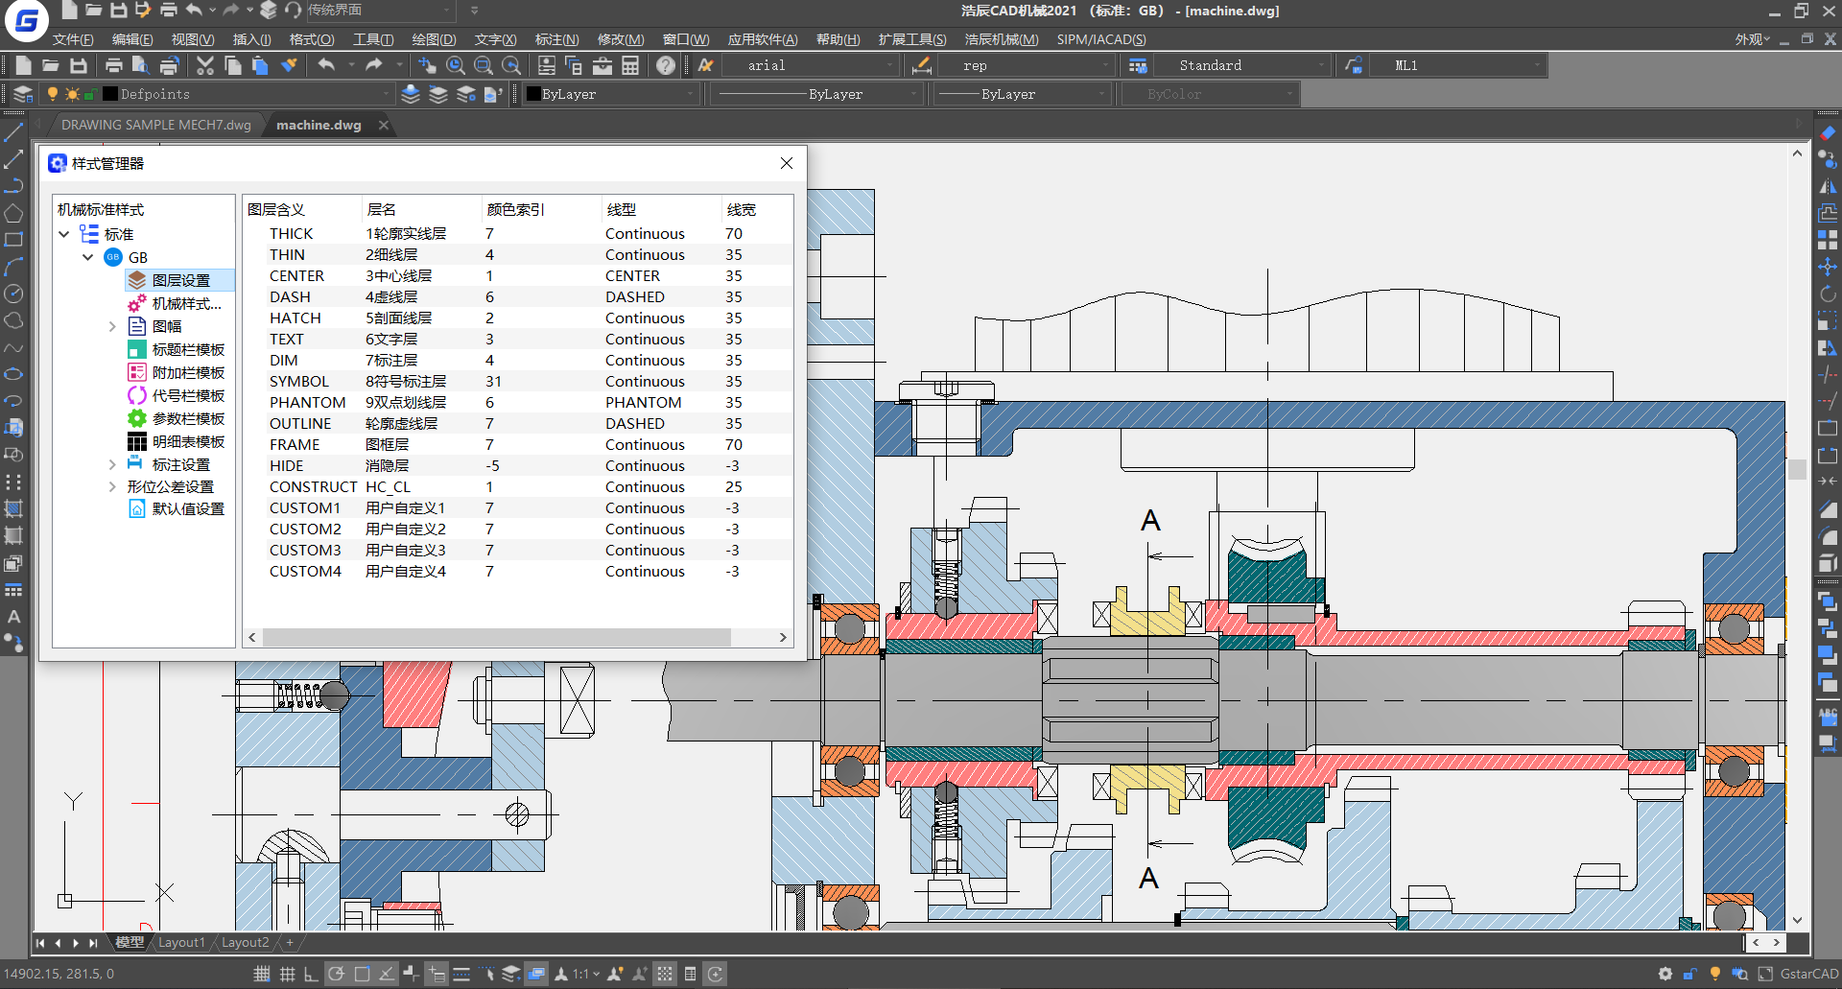Select 图层设置 in the style tree

(180, 280)
